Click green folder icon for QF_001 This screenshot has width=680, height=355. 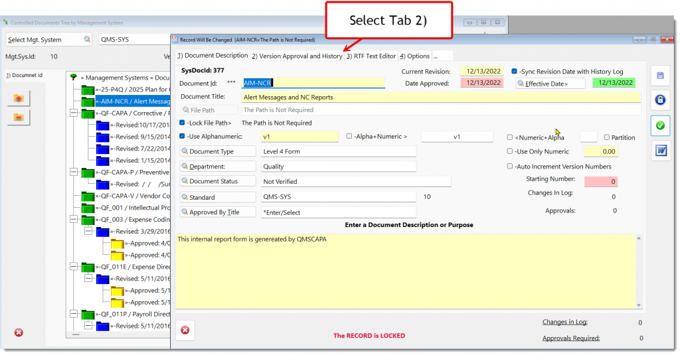point(88,208)
